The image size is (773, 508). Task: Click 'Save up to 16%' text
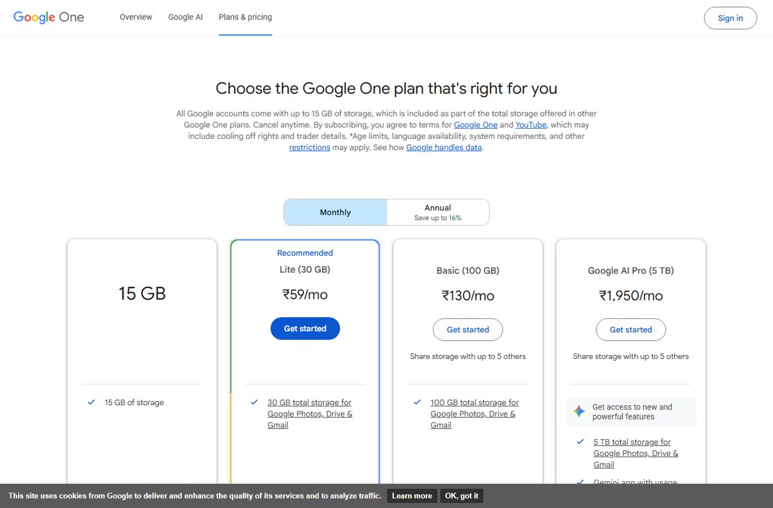(438, 218)
